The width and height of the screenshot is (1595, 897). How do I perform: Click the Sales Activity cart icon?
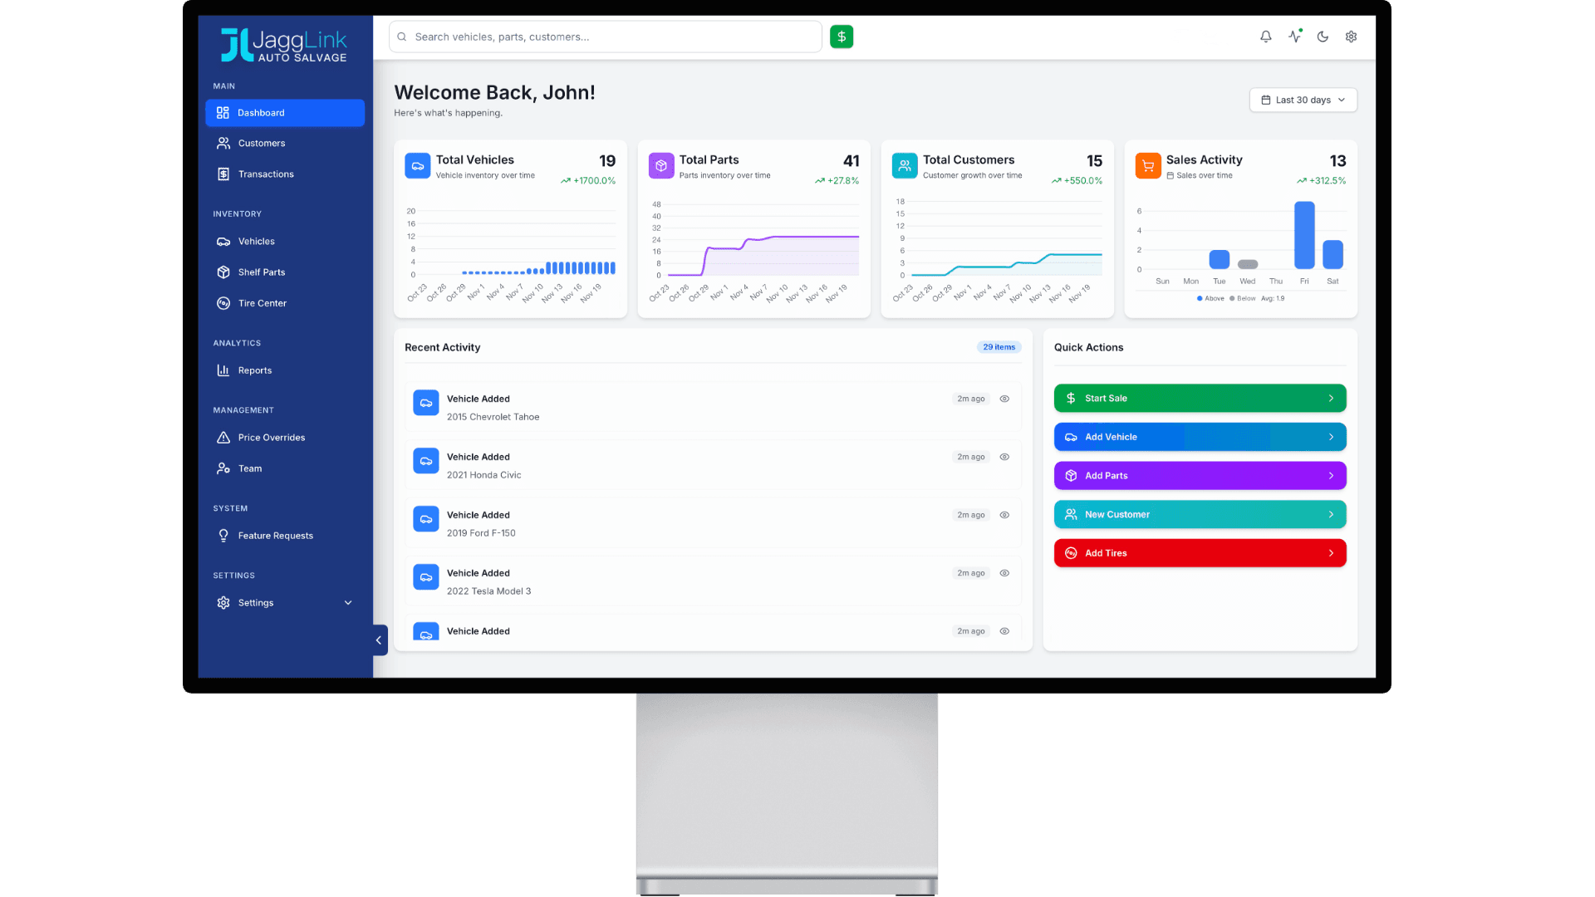[x=1147, y=165]
